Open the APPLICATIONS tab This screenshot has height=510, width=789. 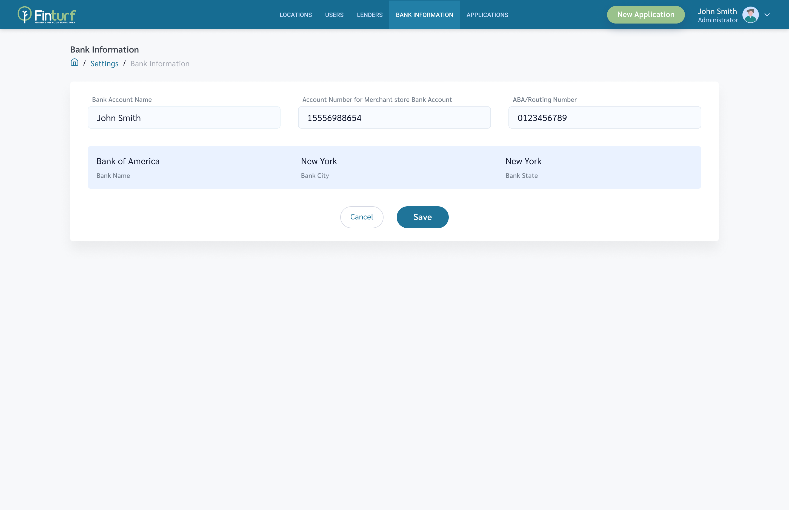point(487,15)
